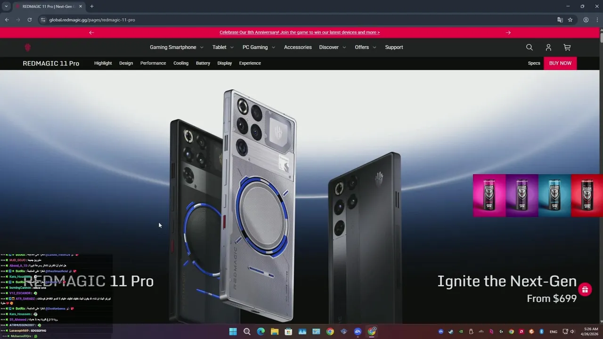
Task: Expand the Offers dropdown menu
Action: [366, 47]
